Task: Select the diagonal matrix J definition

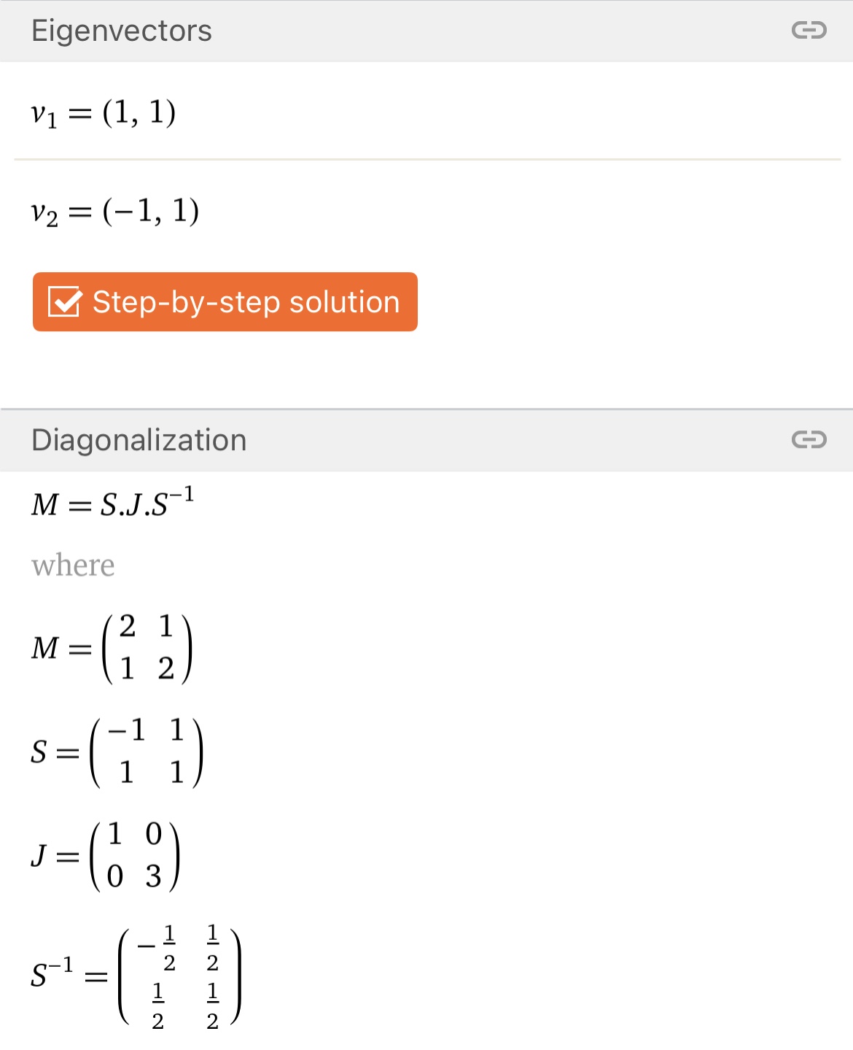Action: (x=106, y=856)
